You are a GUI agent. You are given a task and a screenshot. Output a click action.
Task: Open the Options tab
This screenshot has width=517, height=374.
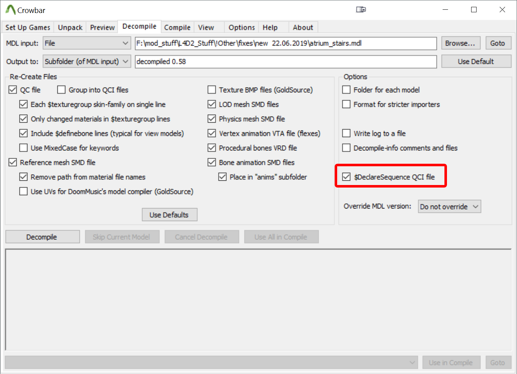(x=242, y=27)
